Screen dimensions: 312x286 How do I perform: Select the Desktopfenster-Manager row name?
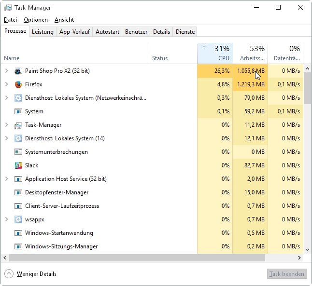click(x=57, y=192)
